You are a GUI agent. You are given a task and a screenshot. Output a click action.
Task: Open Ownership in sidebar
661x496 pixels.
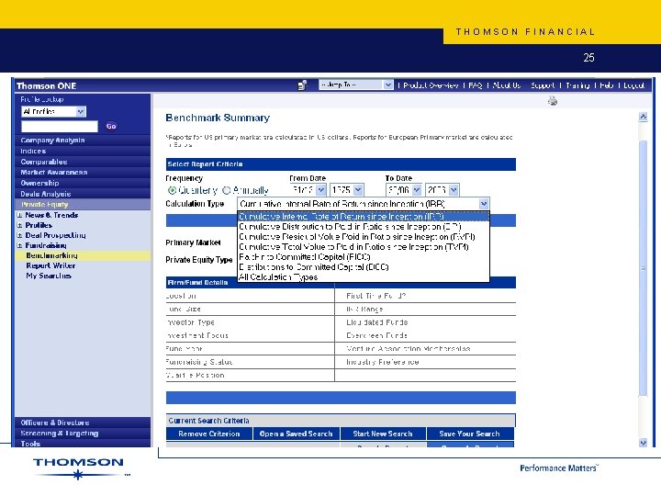pos(83,183)
